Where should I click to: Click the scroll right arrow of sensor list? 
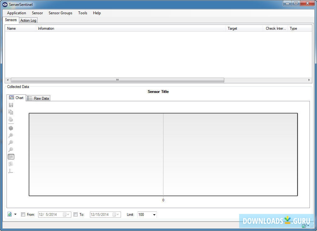[309, 80]
